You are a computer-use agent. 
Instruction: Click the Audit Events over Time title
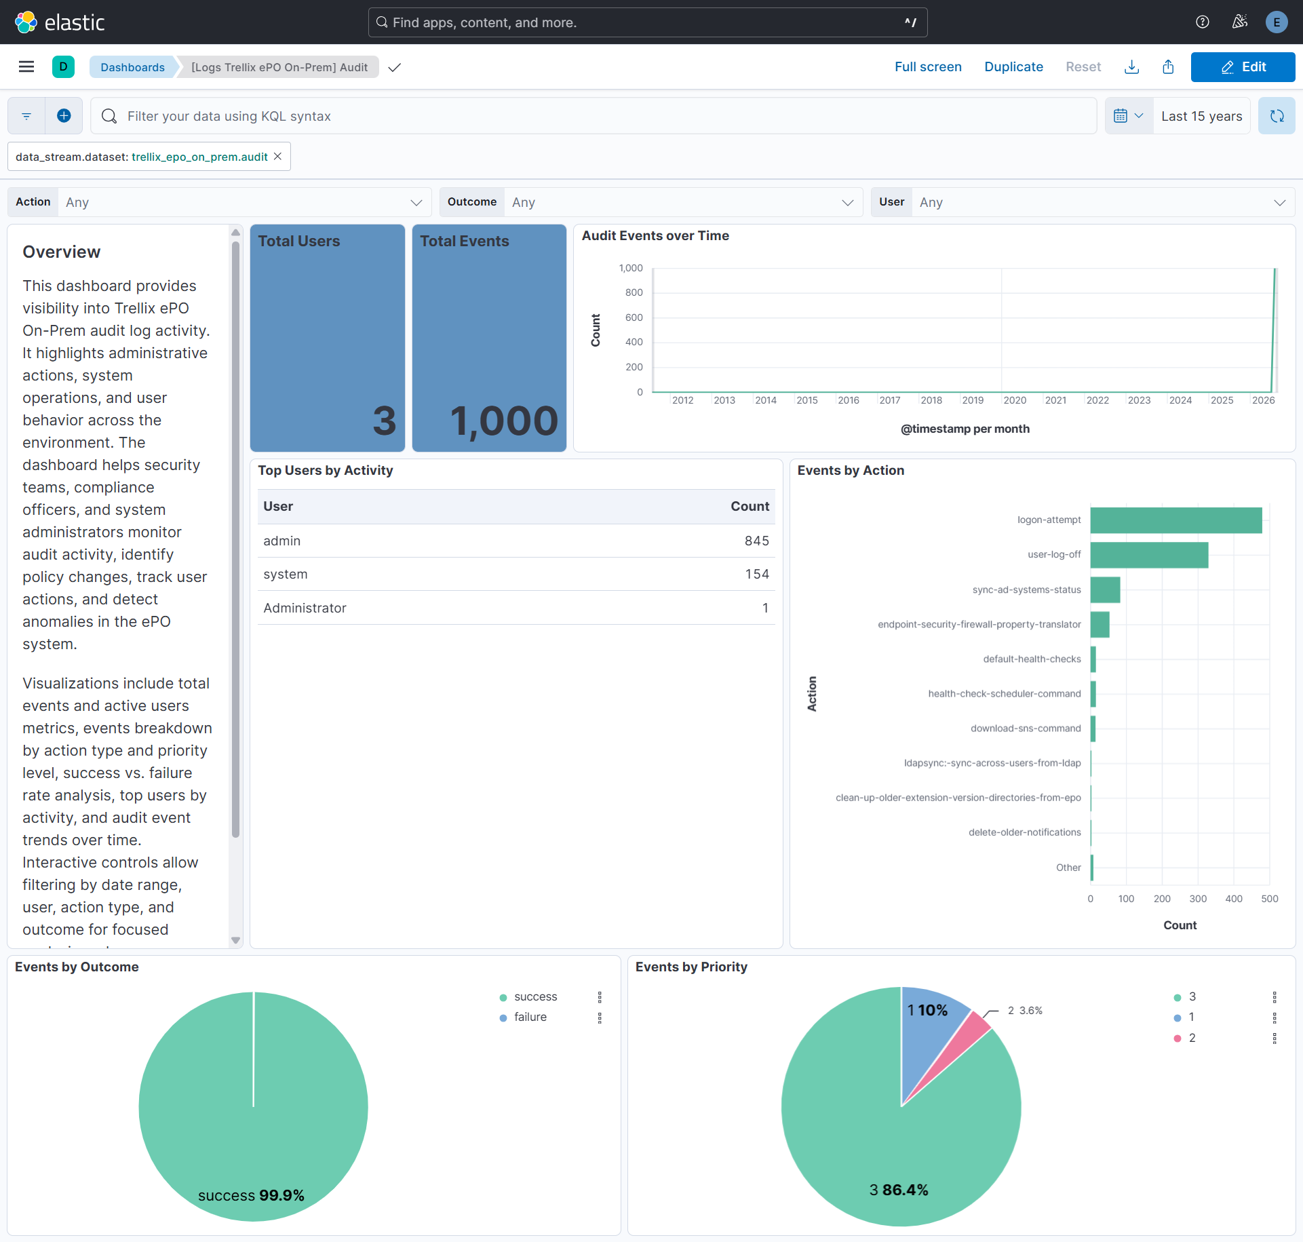click(655, 235)
